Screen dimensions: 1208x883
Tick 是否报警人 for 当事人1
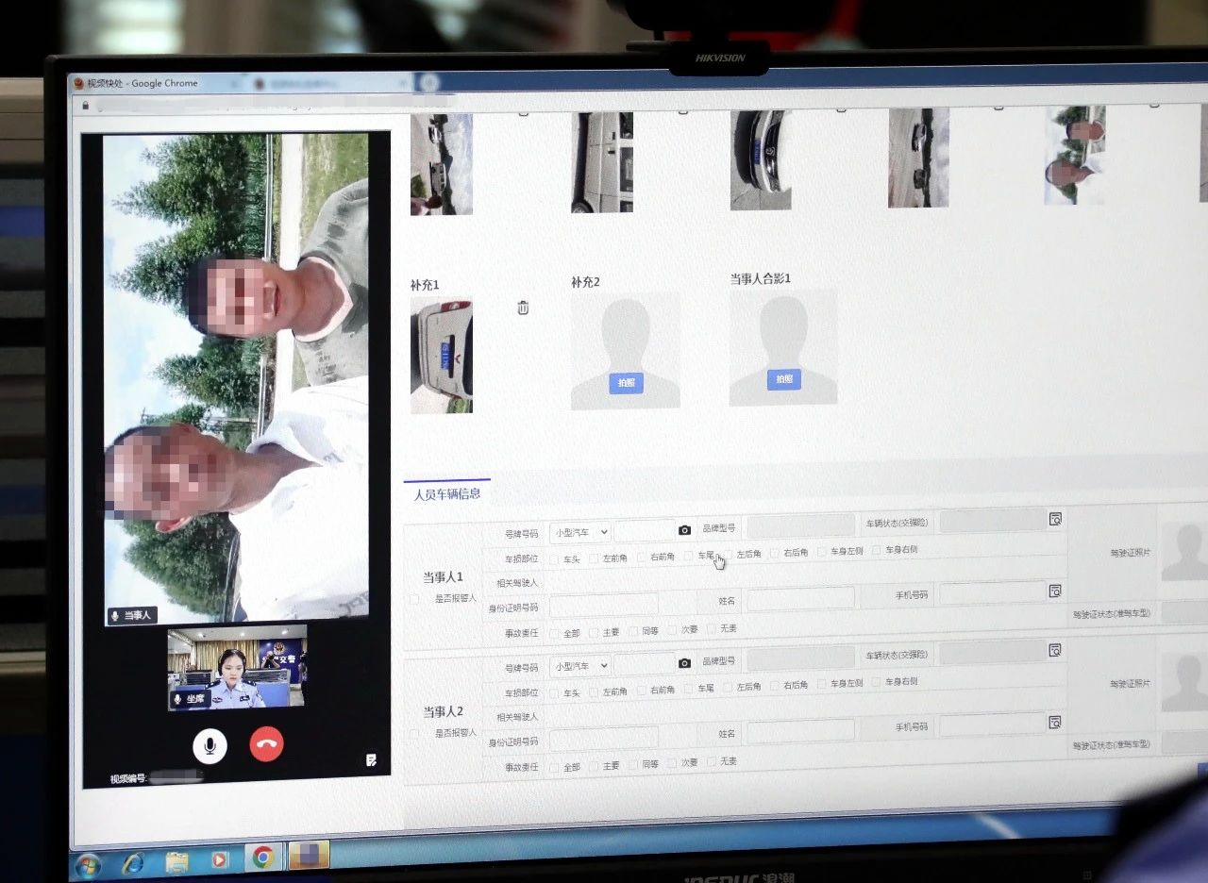pyautogui.click(x=414, y=599)
